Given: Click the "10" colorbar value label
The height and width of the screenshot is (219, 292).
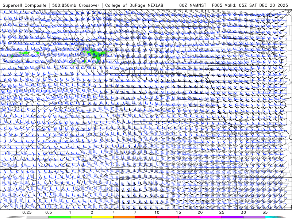Looking at the screenshot, I should click(157, 212).
